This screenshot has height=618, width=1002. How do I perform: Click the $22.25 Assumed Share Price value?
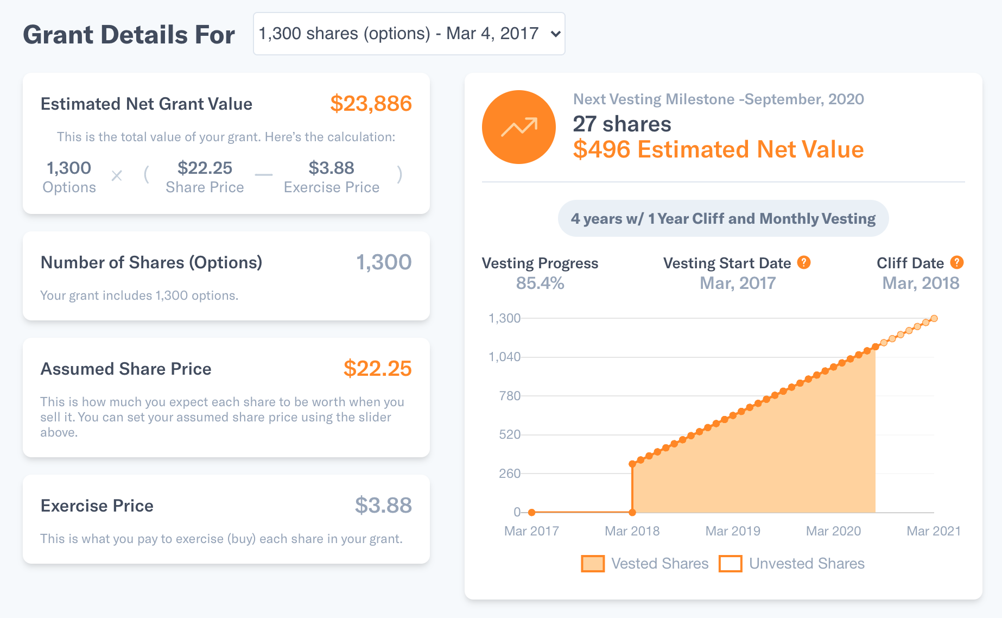(377, 369)
